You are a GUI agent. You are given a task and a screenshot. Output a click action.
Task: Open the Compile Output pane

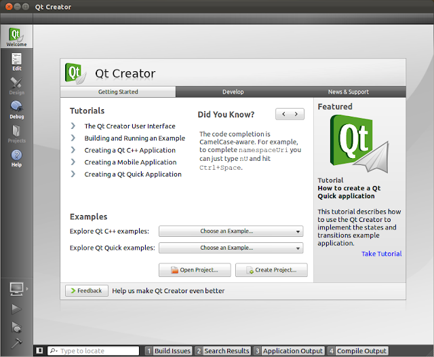[x=358, y=351]
